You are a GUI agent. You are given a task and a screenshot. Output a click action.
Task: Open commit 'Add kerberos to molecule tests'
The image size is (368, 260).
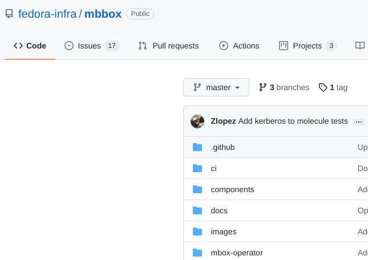293,121
